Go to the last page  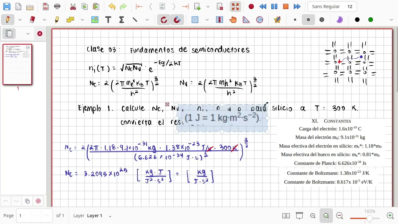point(185,7)
